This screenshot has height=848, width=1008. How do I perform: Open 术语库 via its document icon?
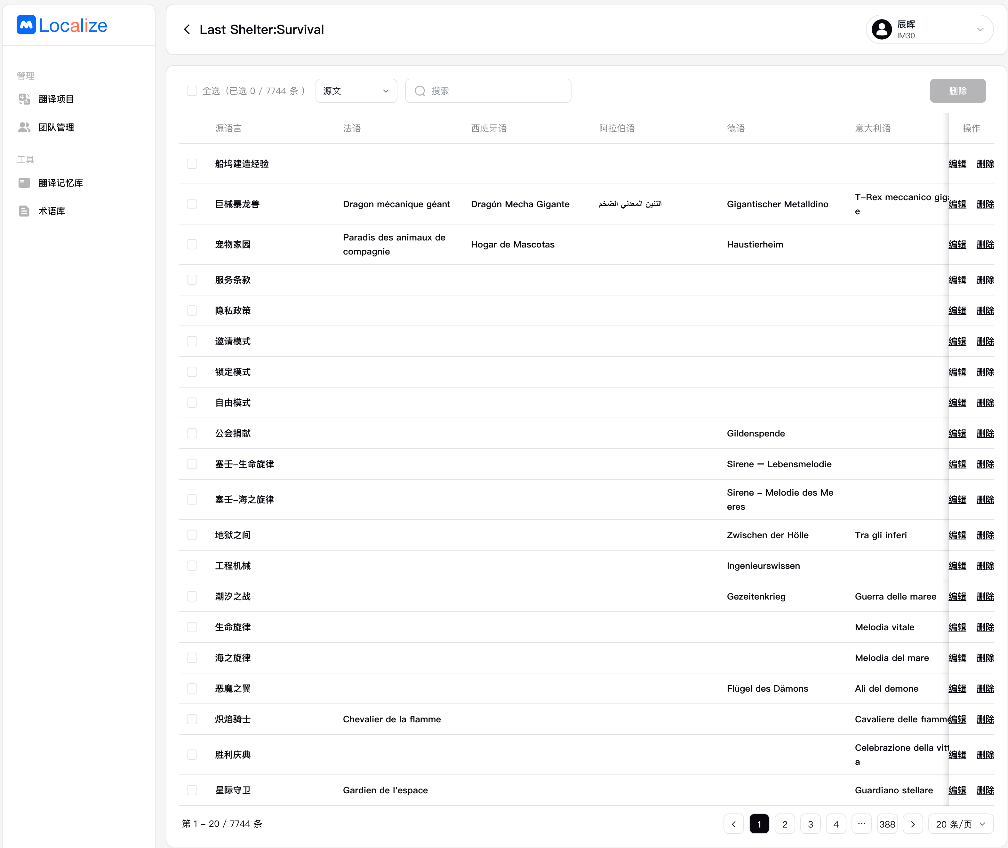coord(24,211)
